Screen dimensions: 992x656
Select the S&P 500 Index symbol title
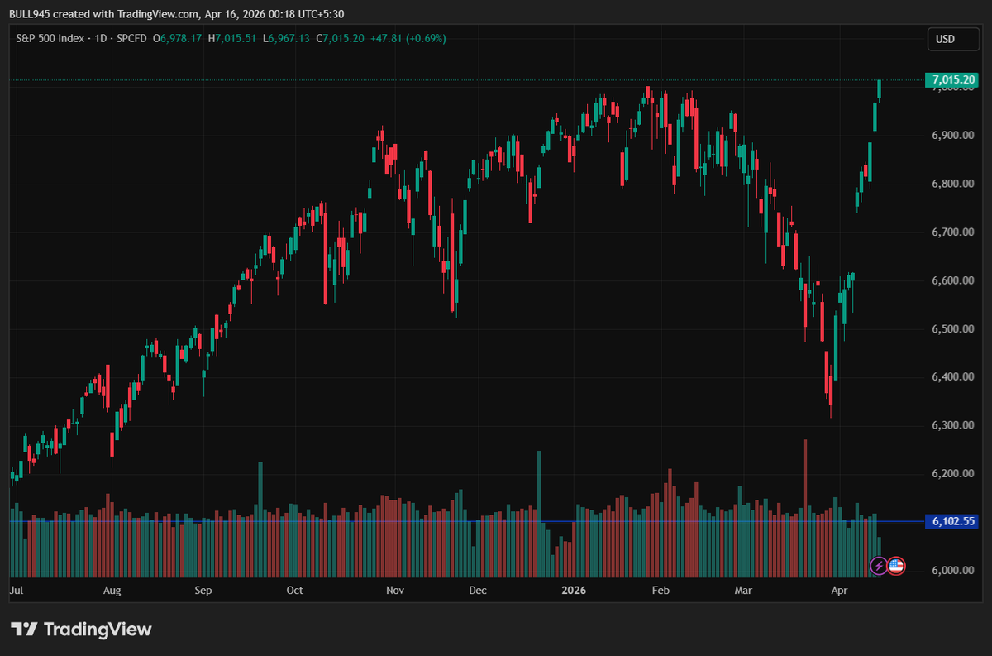[x=51, y=38]
